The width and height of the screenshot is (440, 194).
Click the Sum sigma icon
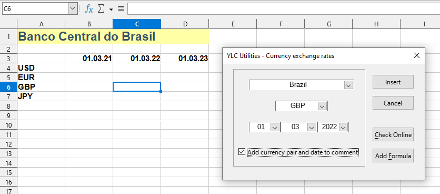(x=101, y=9)
